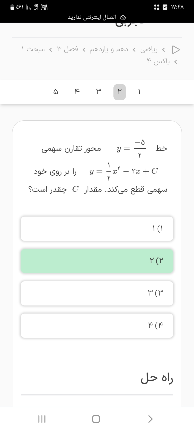Viewport: 194px width, 431px height.
Task: Go to question number ۱
Action: 139,92
